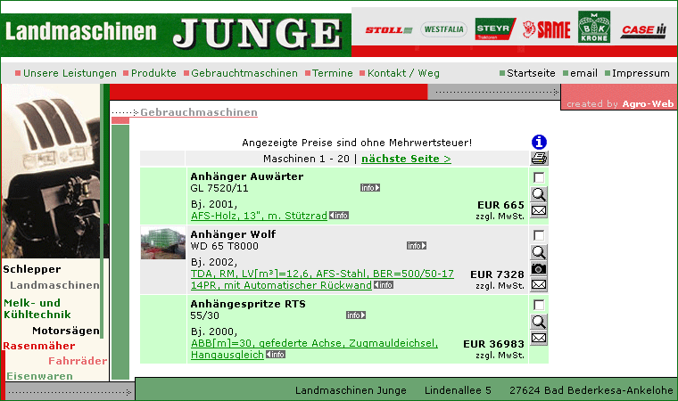Open the Gebrauchtmaschinen menu item
The image size is (678, 401).
coord(244,73)
